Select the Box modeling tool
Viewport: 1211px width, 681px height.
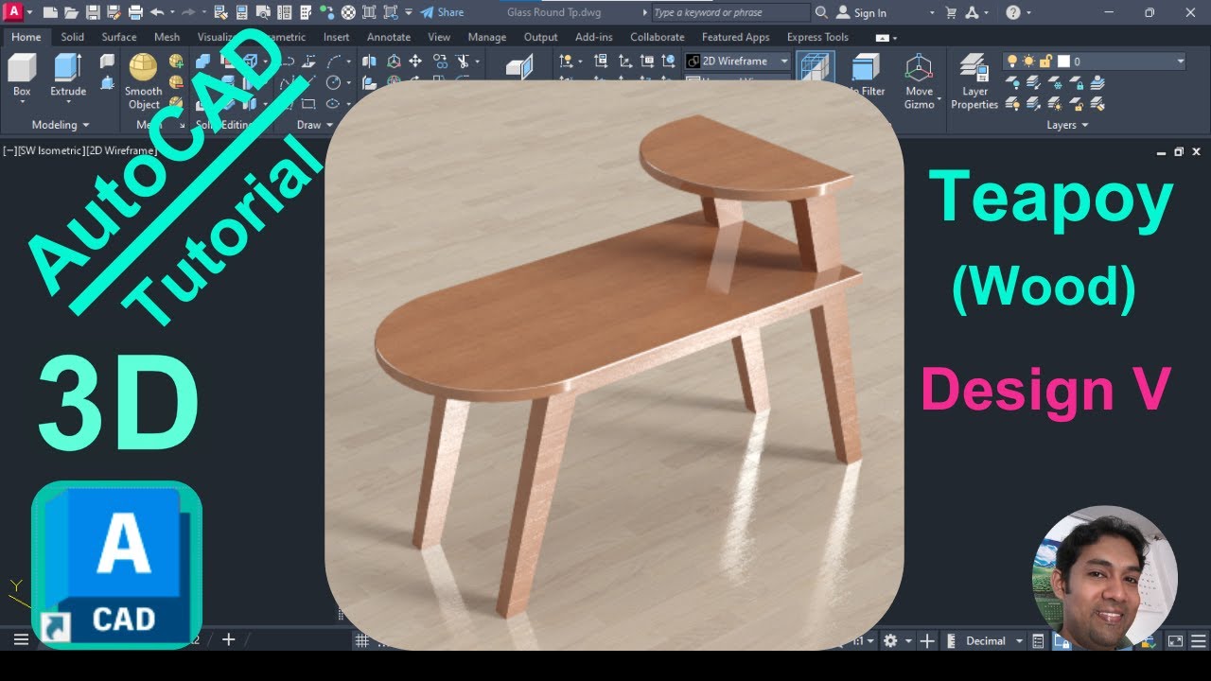tap(22, 75)
